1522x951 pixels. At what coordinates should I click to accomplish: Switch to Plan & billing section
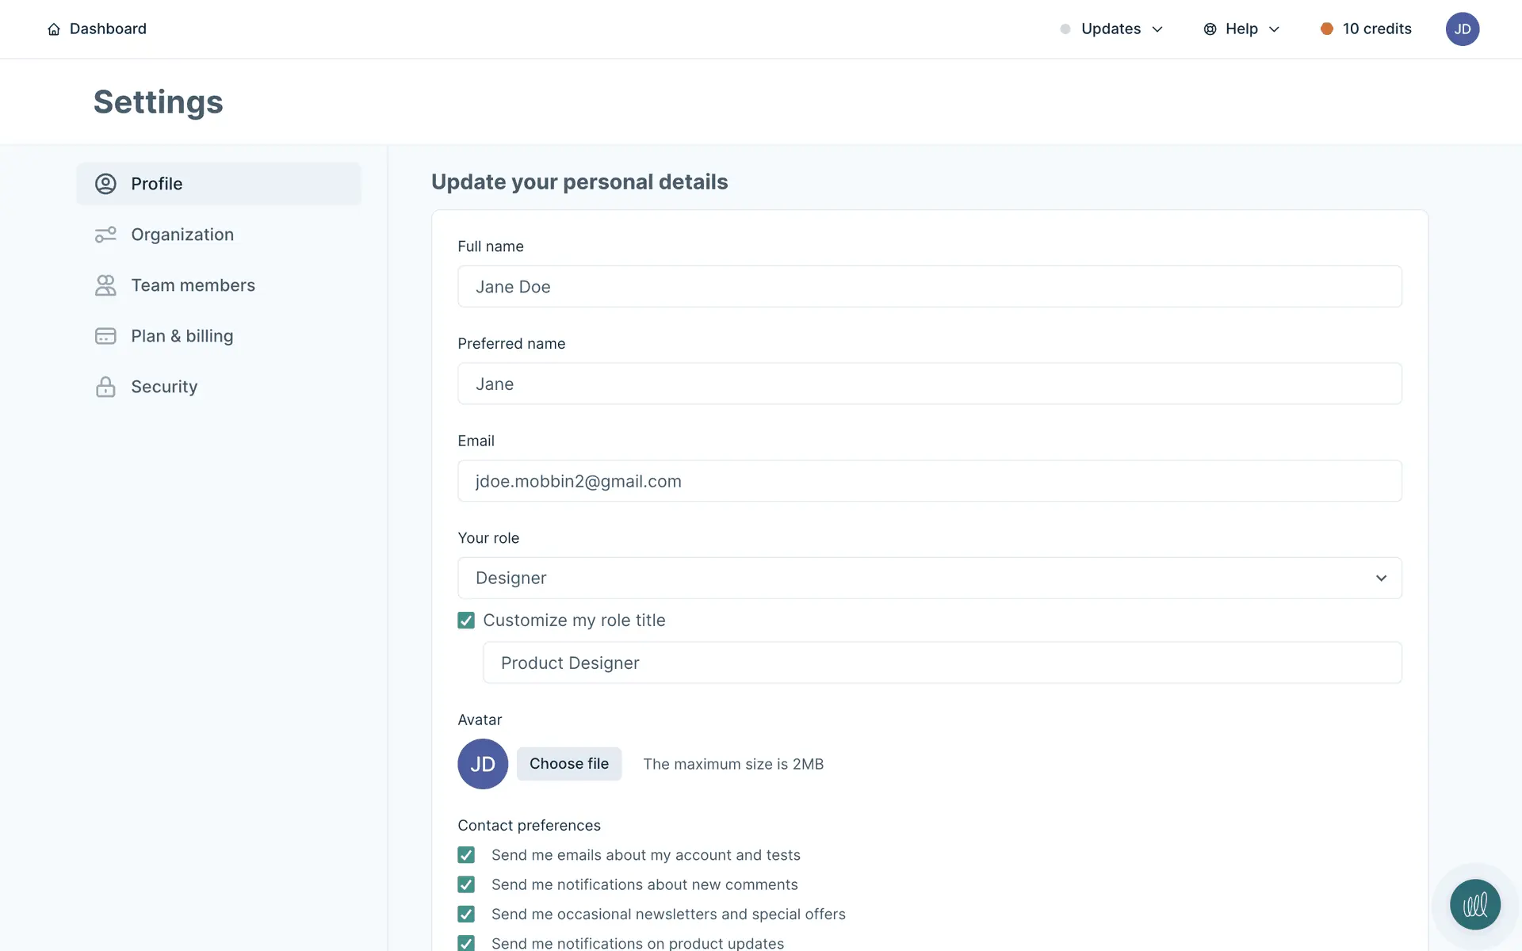pos(182,336)
